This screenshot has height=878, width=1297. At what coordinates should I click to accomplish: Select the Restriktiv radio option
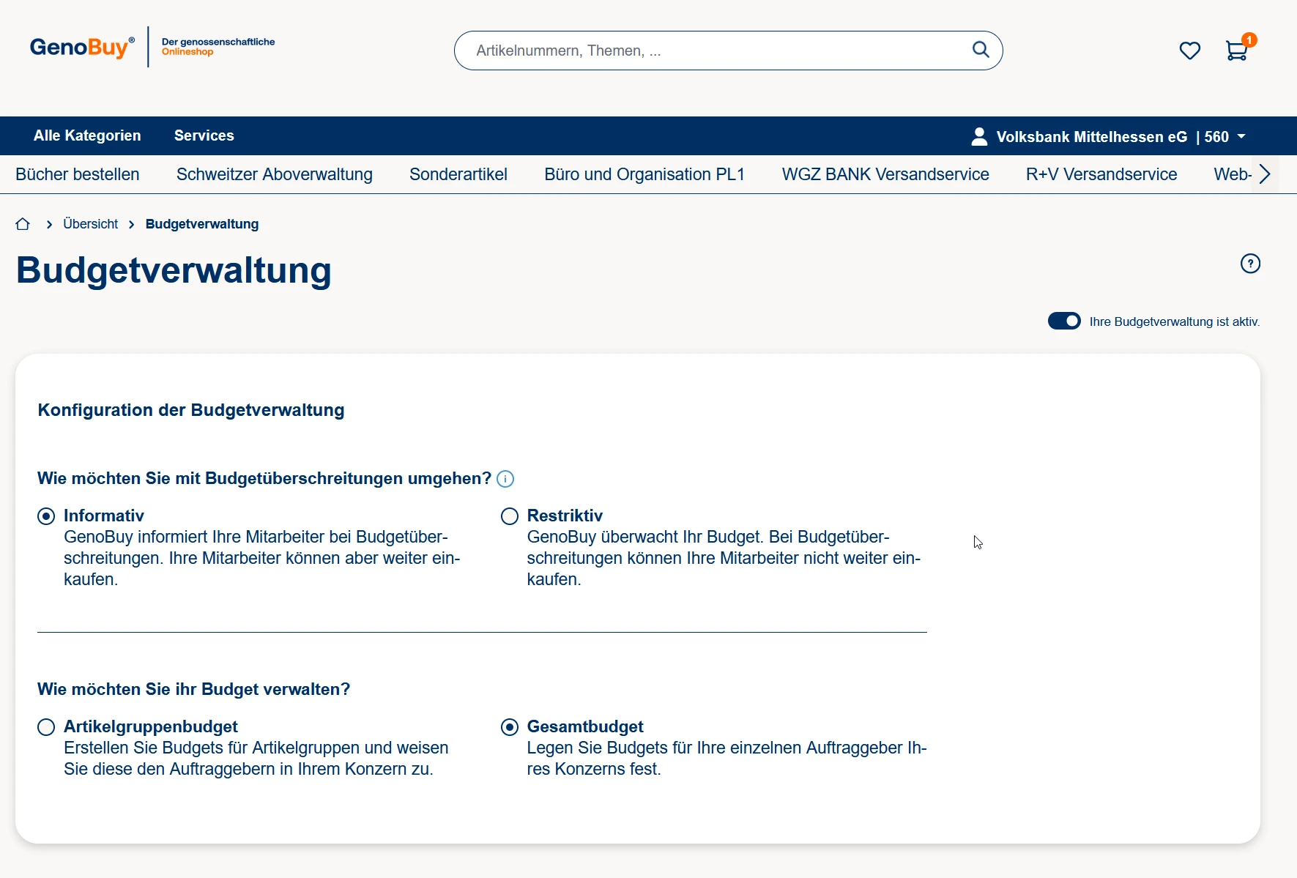[x=510, y=516]
